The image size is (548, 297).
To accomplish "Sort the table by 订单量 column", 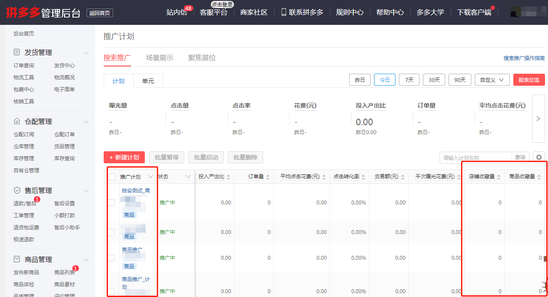I will click(x=268, y=176).
